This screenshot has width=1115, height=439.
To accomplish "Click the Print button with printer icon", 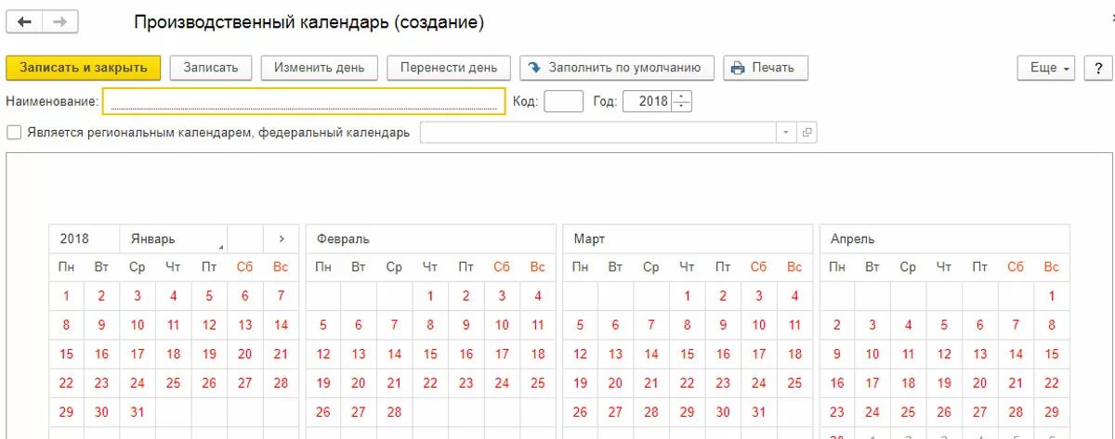I will 766,68.
